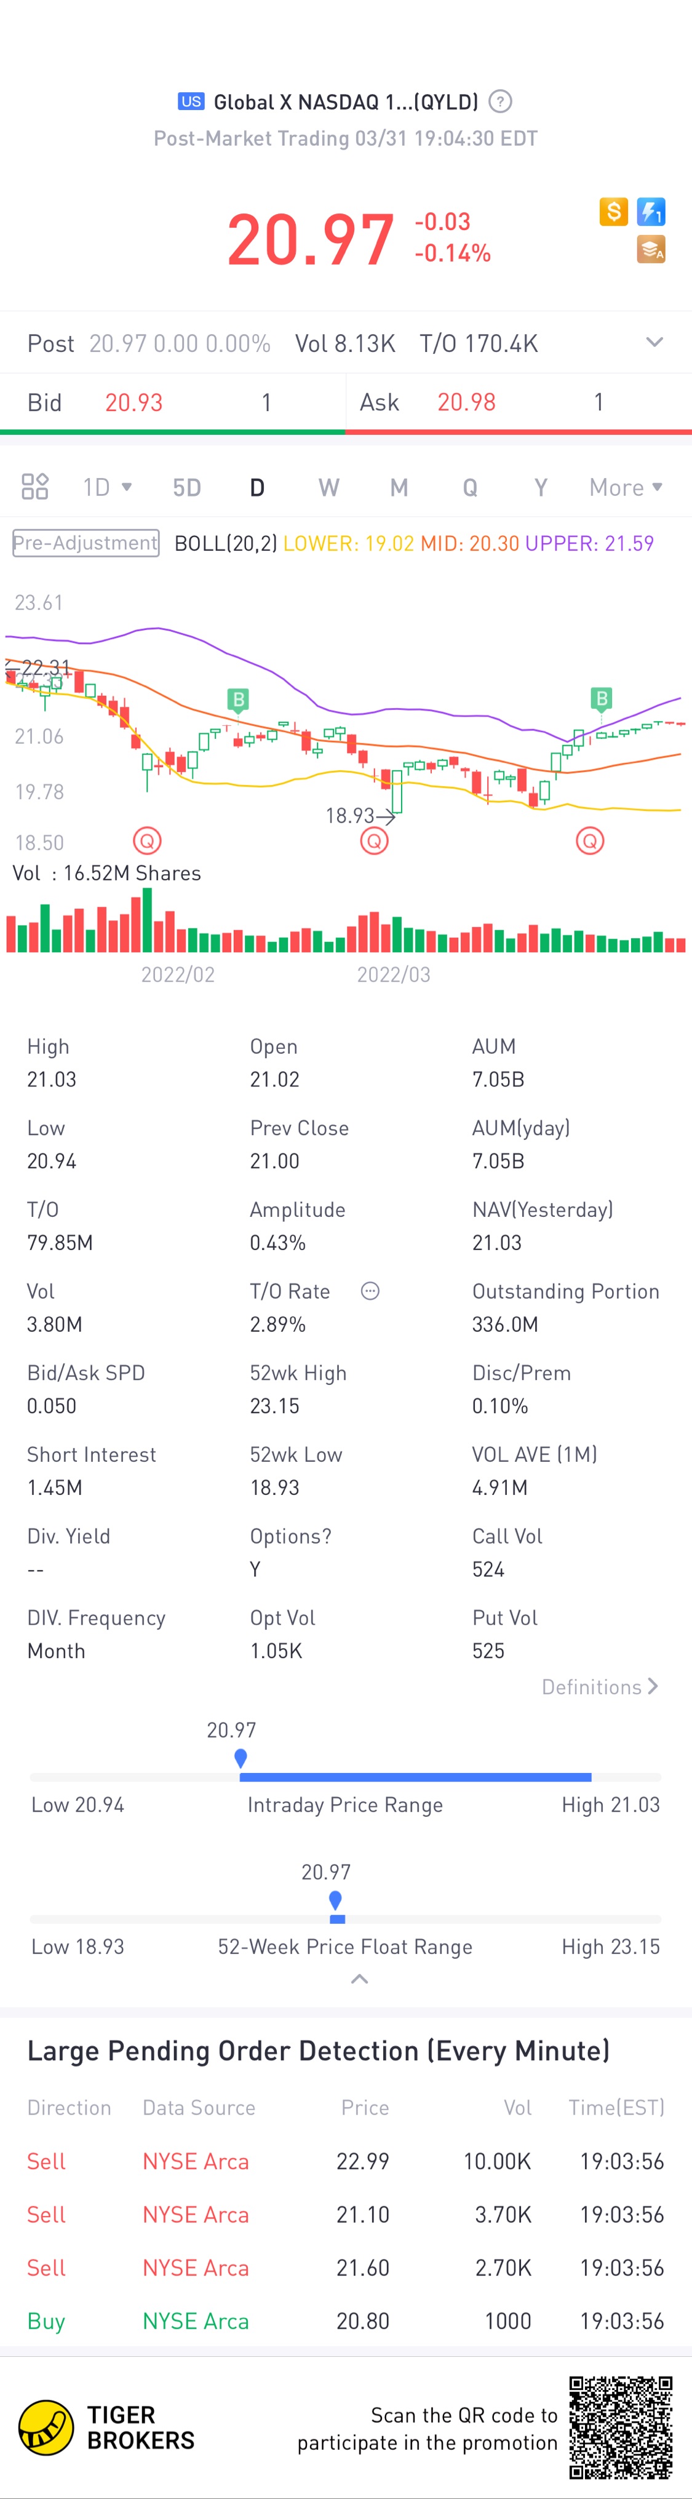
Task: Select the W weekly chart tab
Action: pyautogui.click(x=329, y=487)
